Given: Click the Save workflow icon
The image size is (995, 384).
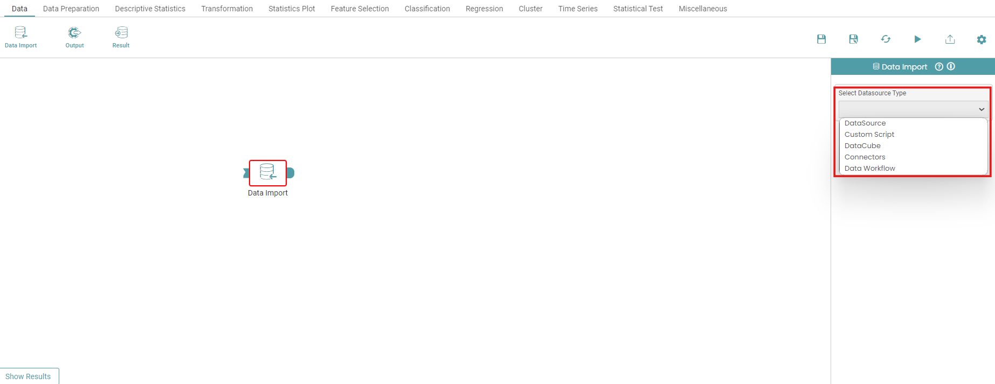Looking at the screenshot, I should [x=821, y=39].
